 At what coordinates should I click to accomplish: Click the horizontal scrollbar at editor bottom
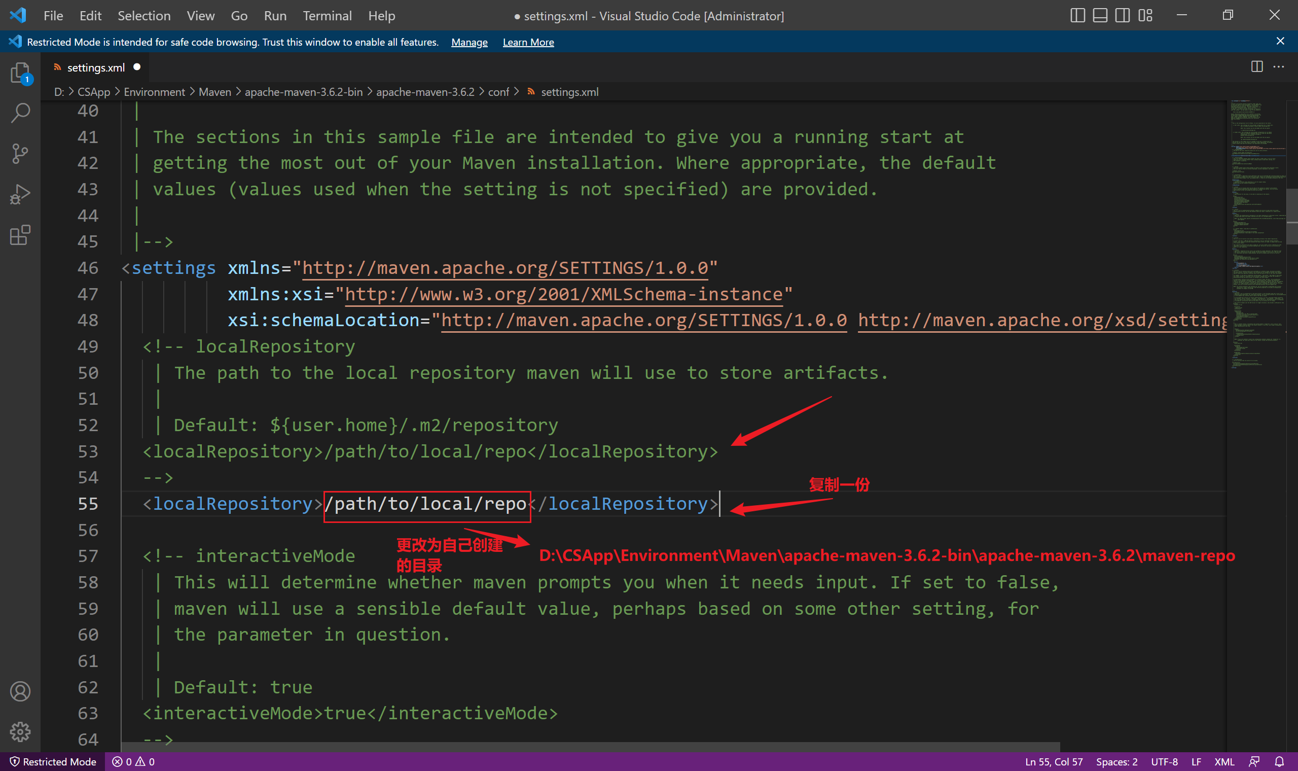[590, 747]
